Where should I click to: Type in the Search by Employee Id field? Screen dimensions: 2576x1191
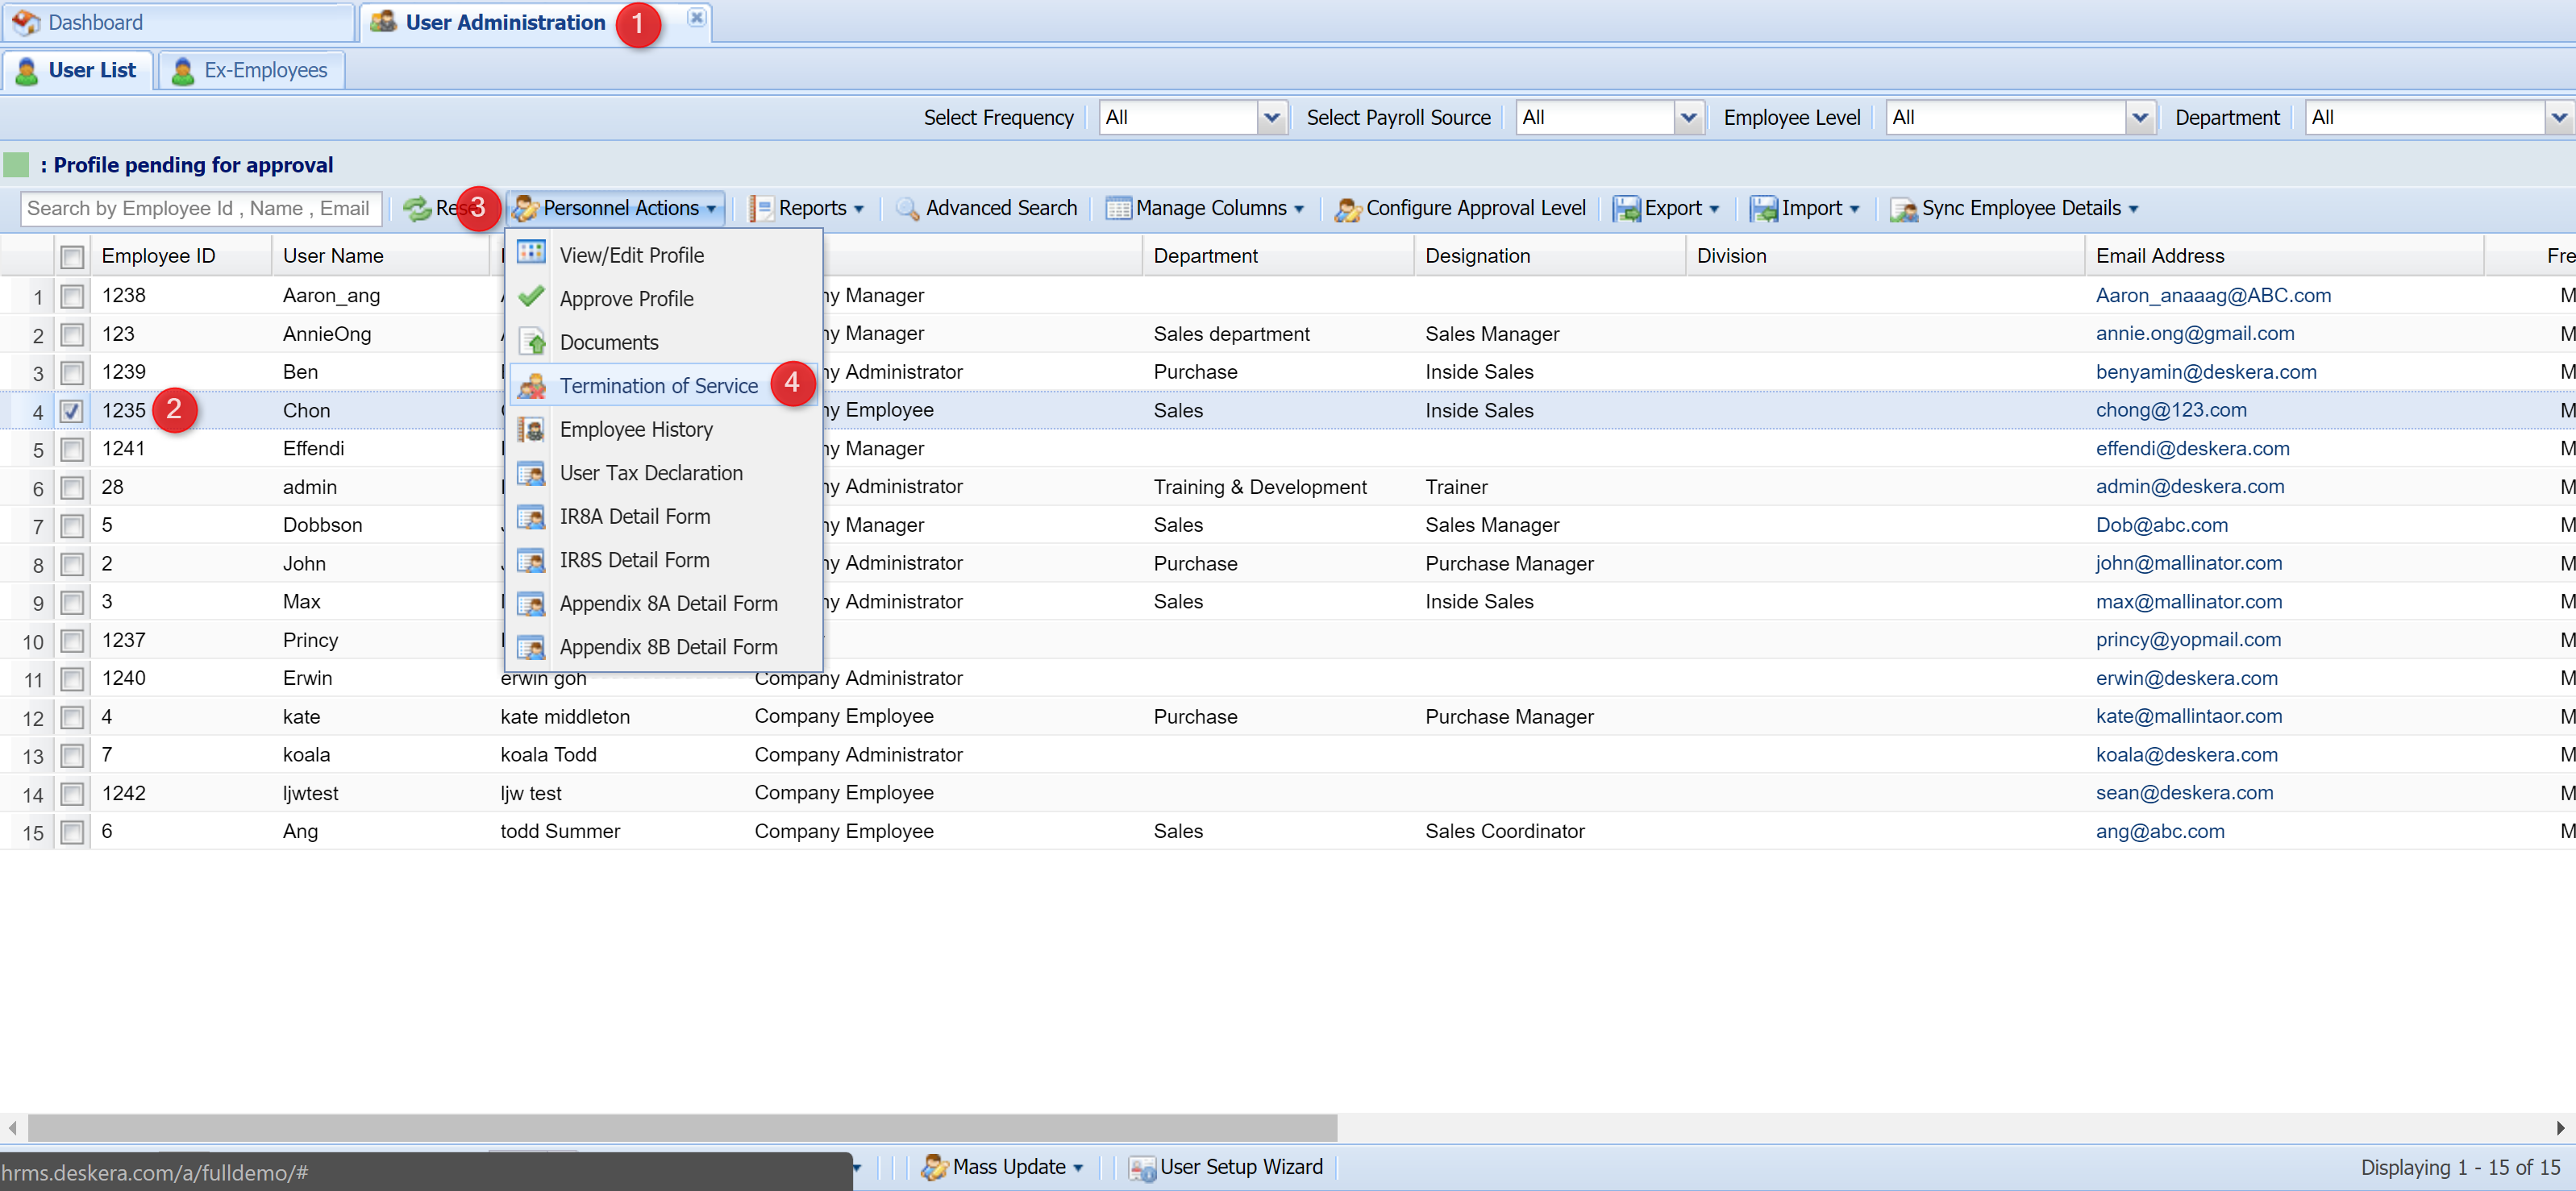200,208
